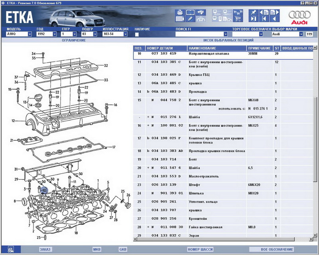The image size is (319, 255).
Task: Click the pencil edit icon
Action: pos(190,19)
